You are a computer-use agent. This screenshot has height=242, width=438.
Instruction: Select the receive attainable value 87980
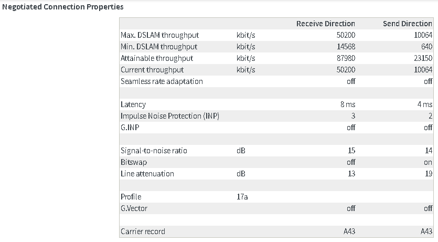(346, 58)
